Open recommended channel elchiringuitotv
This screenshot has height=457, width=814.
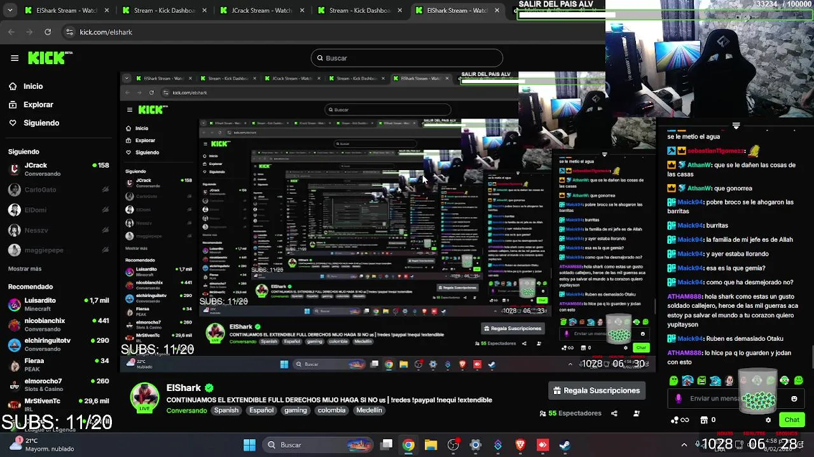pos(59,345)
